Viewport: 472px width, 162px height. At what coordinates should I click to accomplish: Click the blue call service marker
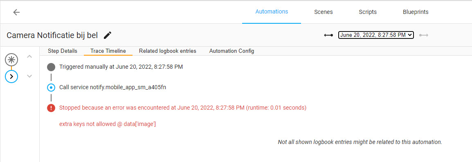point(51,88)
